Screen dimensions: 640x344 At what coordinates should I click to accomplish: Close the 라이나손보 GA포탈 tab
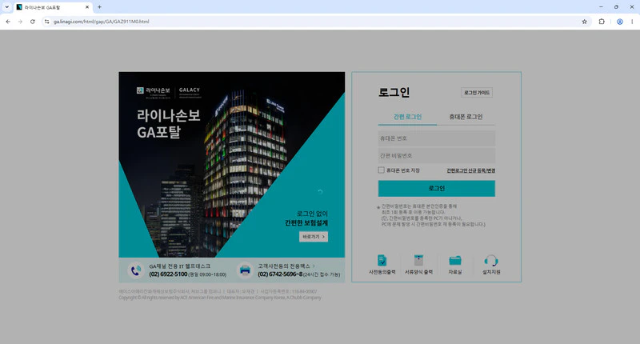coord(87,7)
